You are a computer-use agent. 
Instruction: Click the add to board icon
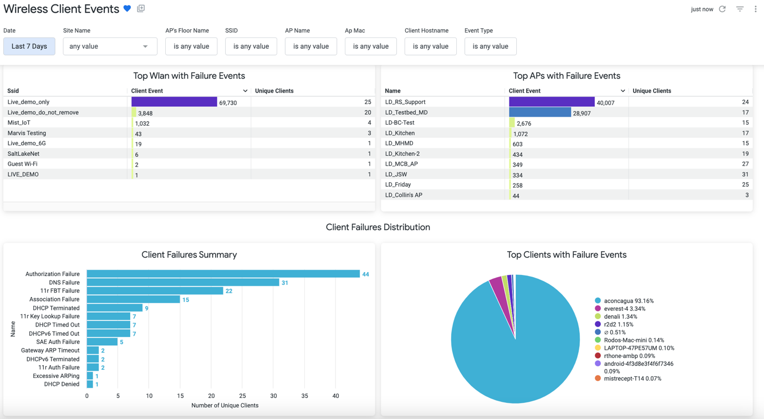click(141, 9)
